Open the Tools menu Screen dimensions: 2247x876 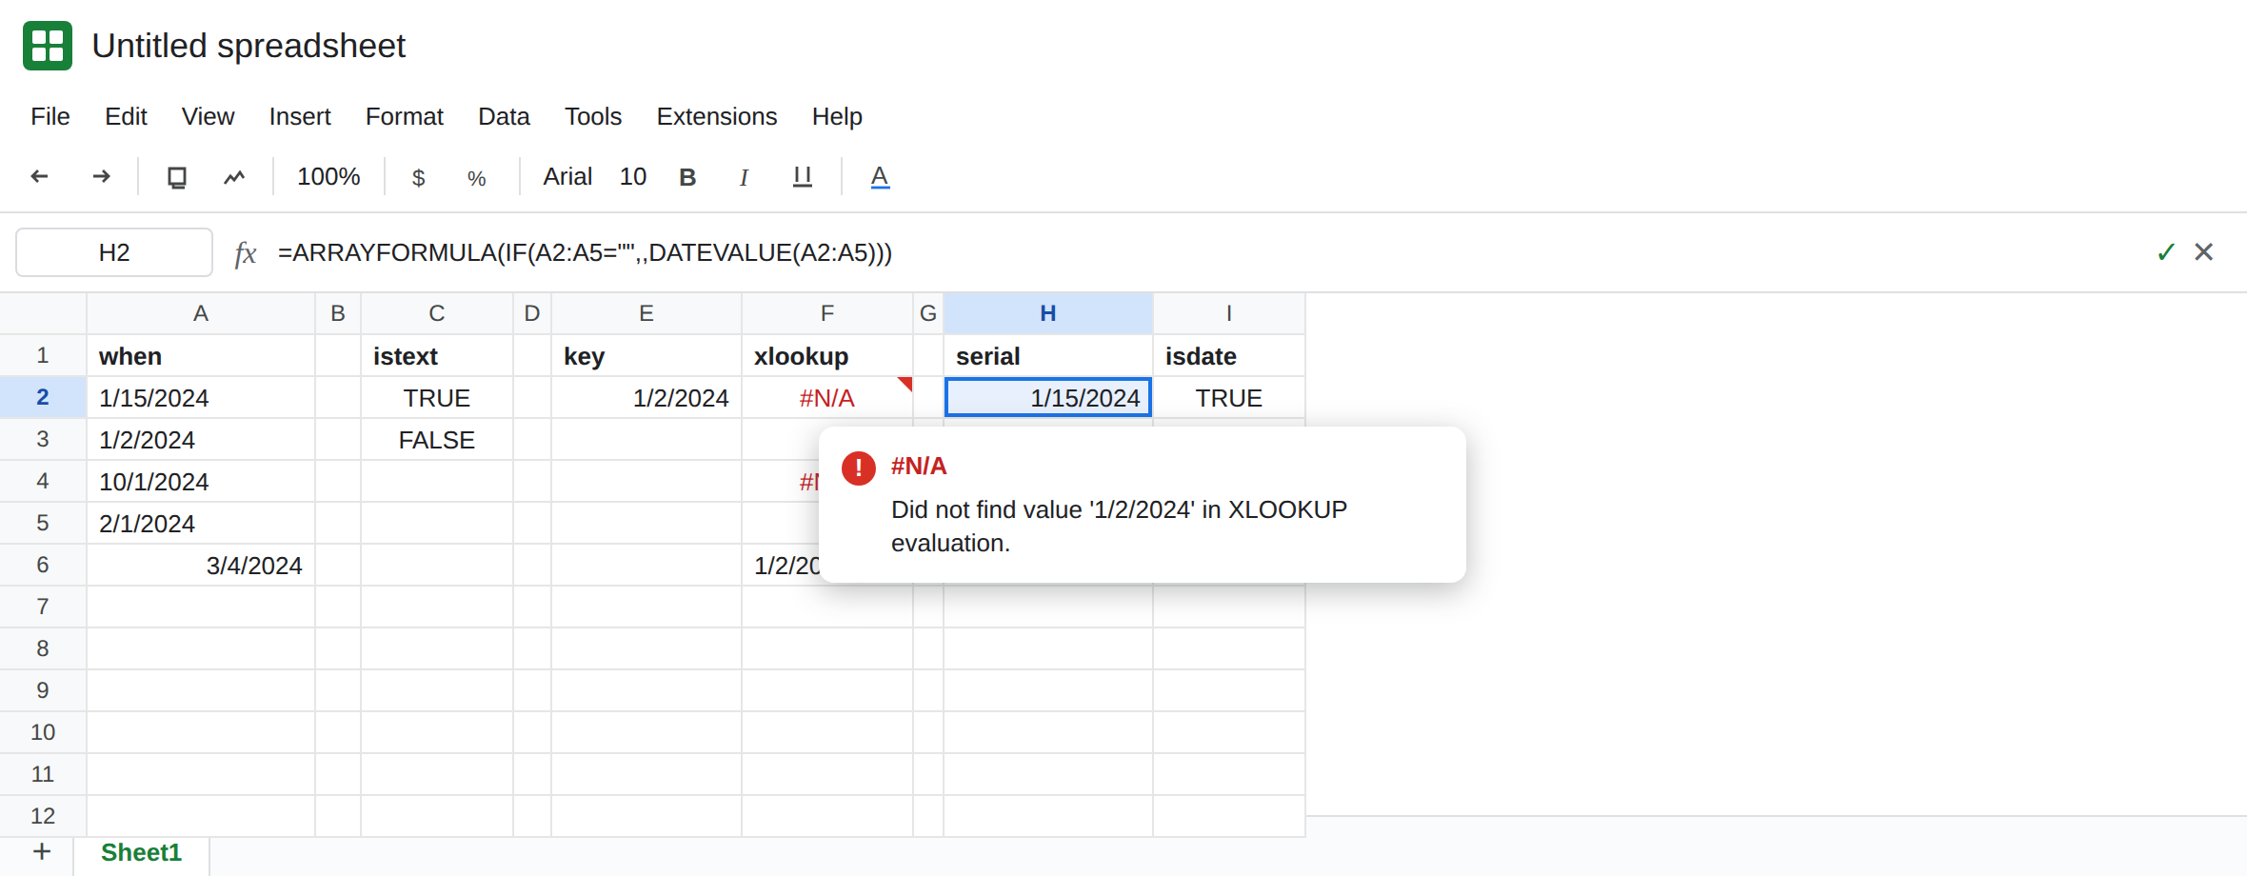point(593,116)
